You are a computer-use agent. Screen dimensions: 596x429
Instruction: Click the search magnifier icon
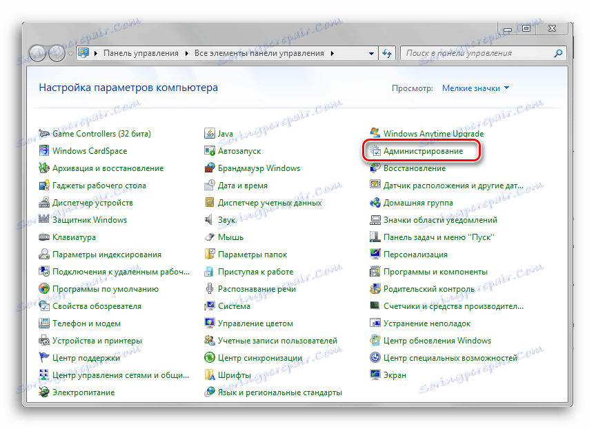click(x=558, y=54)
